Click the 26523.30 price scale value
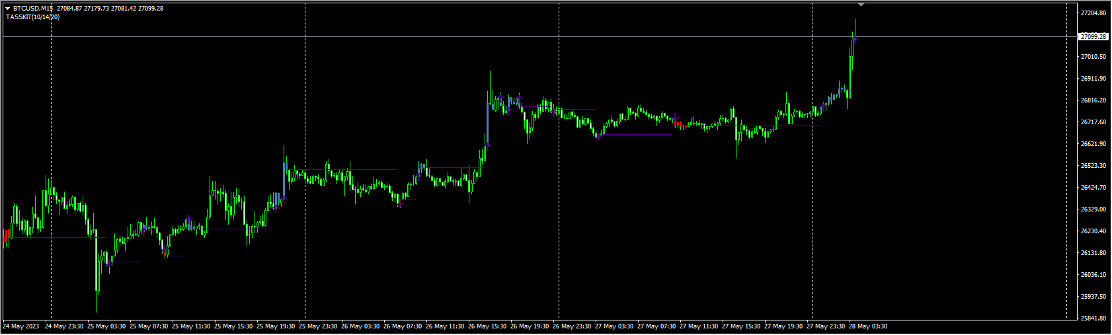The width and height of the screenshot is (1112, 335). coord(1093,166)
